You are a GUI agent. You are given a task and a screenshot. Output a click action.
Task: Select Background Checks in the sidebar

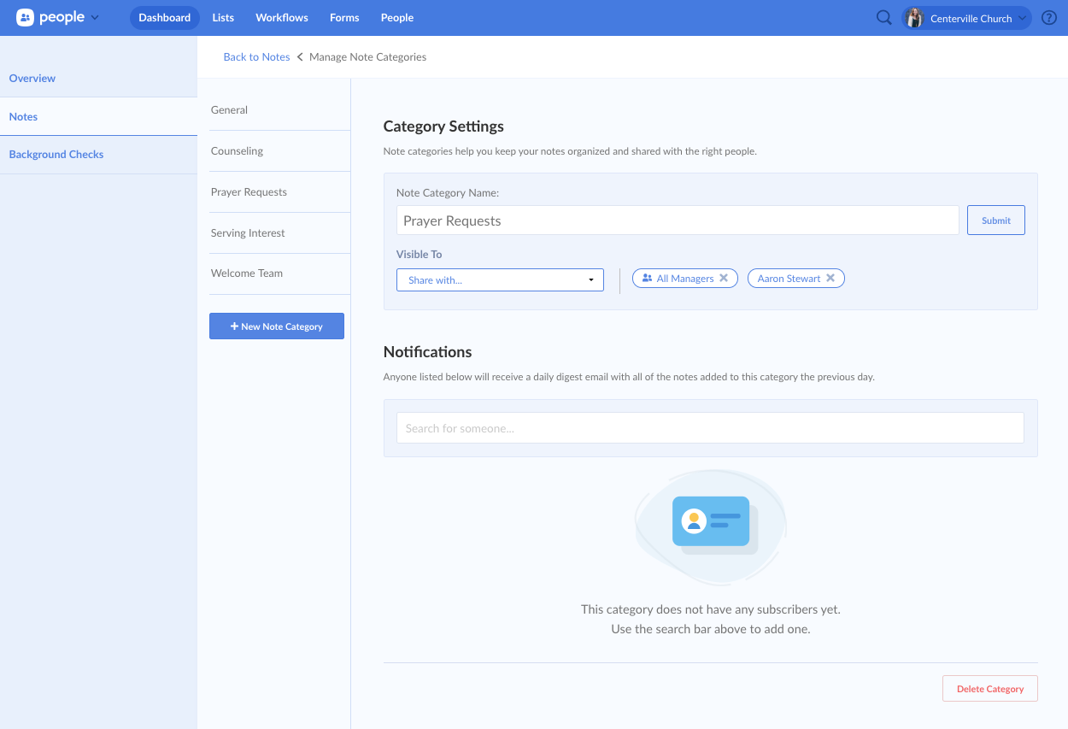56,155
